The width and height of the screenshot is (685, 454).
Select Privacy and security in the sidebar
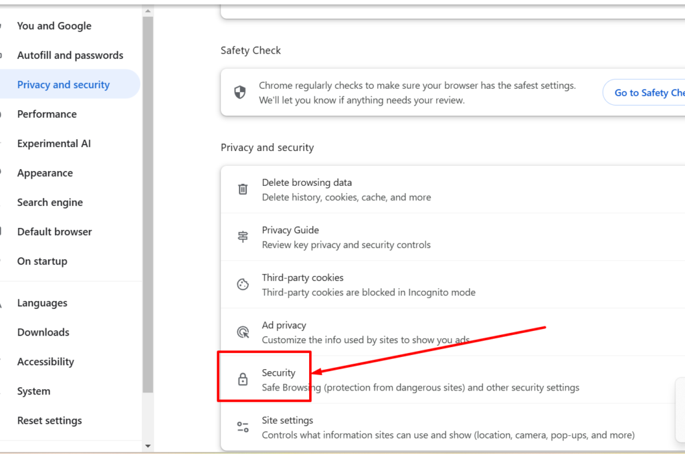click(64, 85)
